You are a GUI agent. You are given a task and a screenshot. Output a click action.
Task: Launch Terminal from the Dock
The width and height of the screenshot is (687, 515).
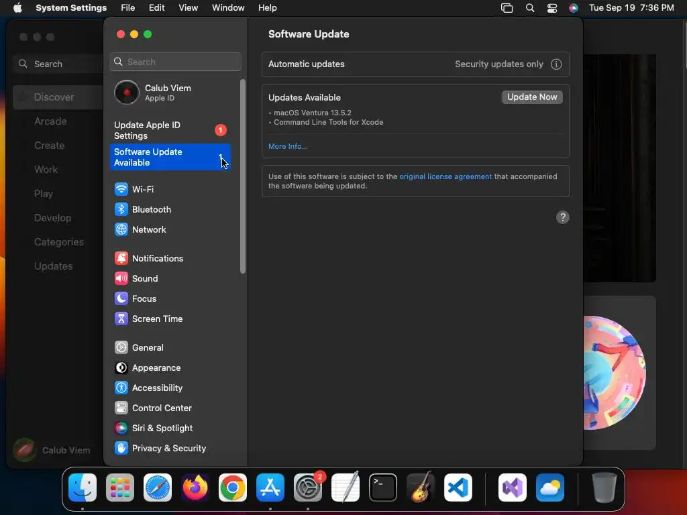(x=383, y=488)
